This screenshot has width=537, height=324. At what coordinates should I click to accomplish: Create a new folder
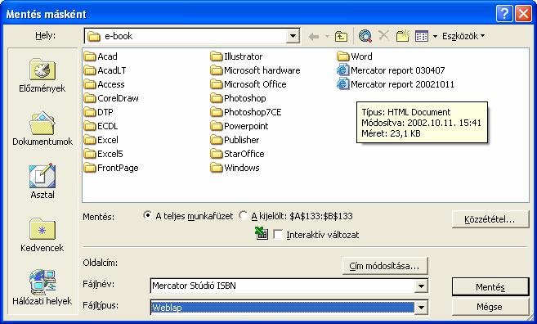[403, 36]
